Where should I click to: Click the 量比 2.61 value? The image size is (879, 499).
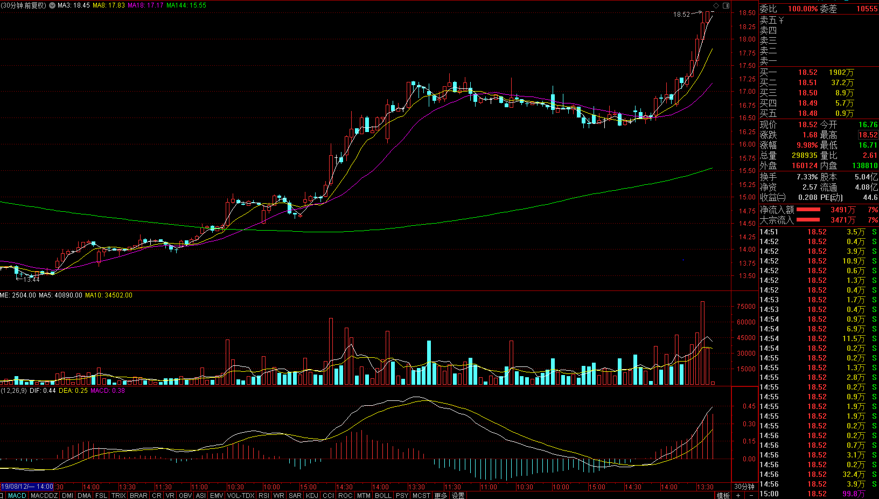tap(870, 155)
